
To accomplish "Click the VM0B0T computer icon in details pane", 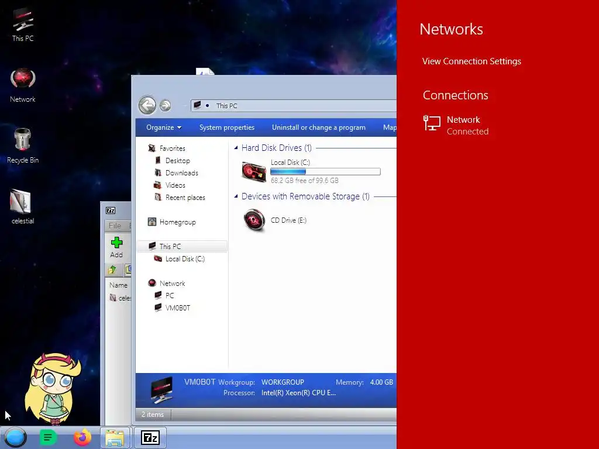I will pyautogui.click(x=161, y=390).
